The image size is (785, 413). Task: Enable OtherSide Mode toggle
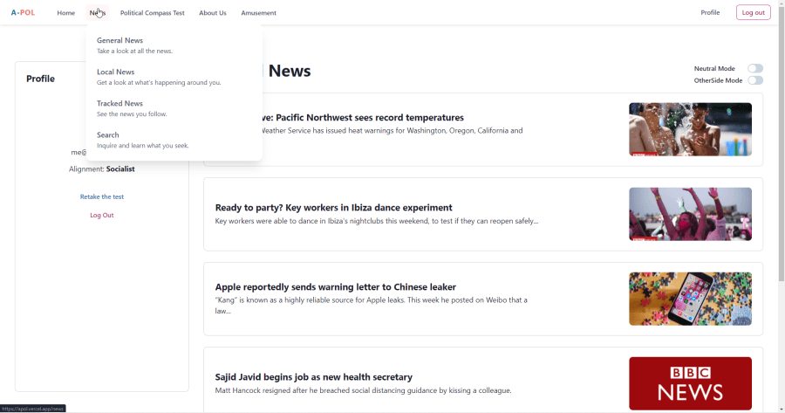[x=755, y=80]
